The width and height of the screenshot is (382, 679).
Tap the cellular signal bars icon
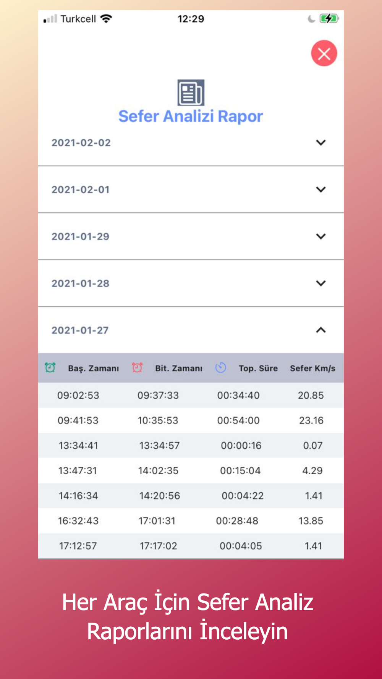[x=50, y=19]
